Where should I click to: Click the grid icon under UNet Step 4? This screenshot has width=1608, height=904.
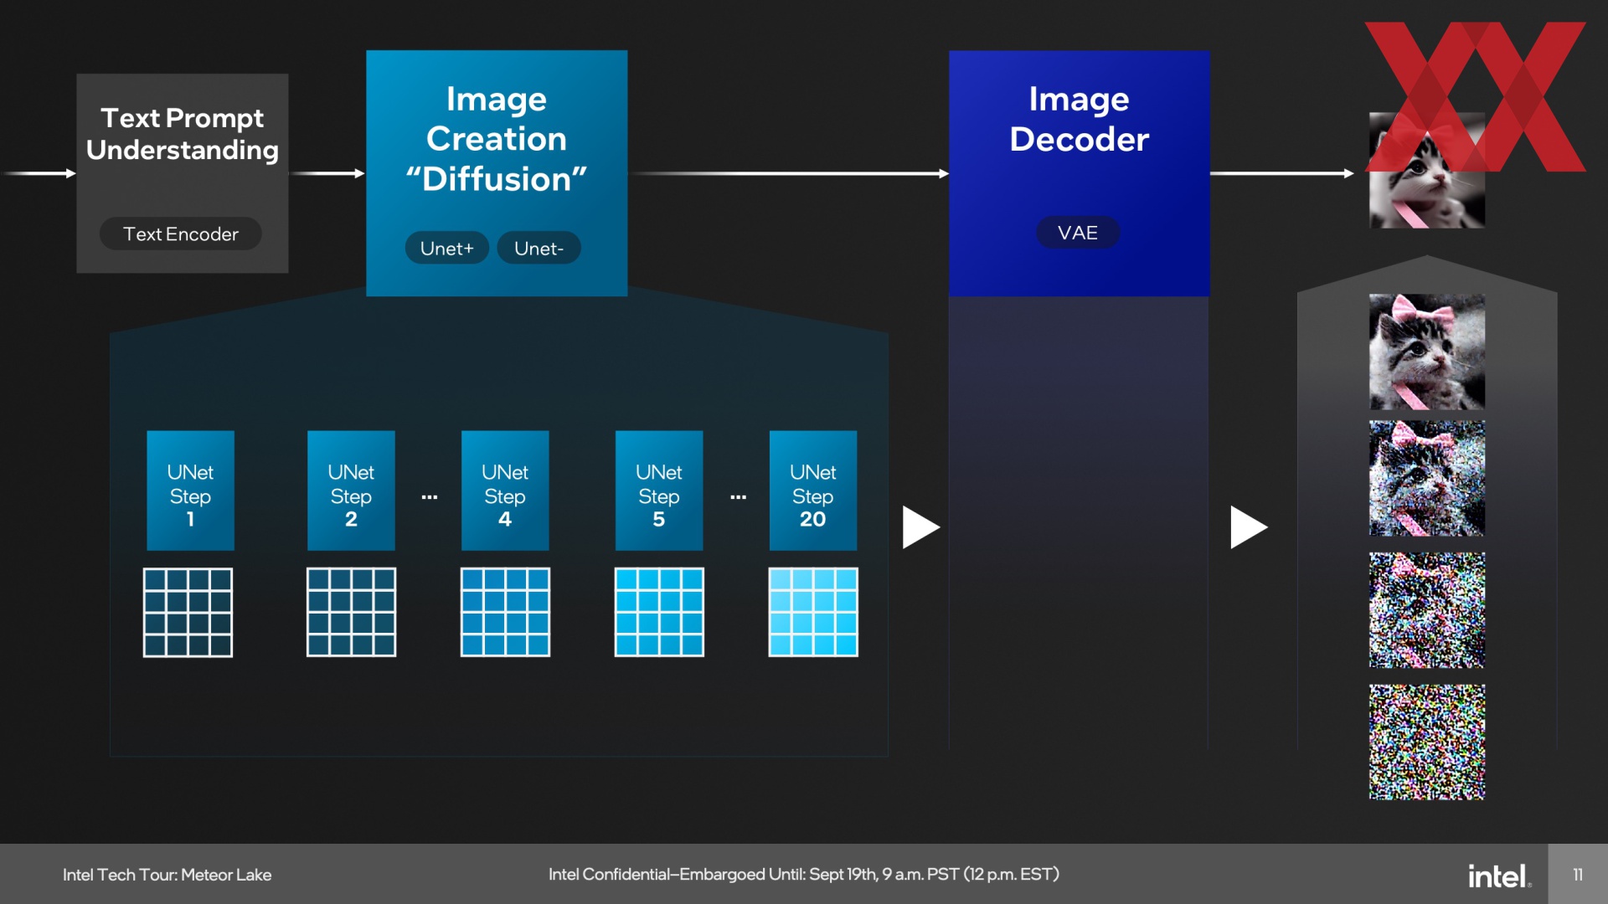click(505, 612)
